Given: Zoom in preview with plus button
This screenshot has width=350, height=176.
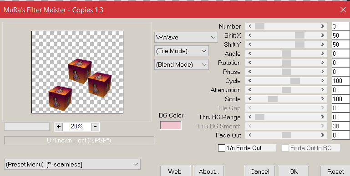Looking at the screenshot, I should click(58, 127).
